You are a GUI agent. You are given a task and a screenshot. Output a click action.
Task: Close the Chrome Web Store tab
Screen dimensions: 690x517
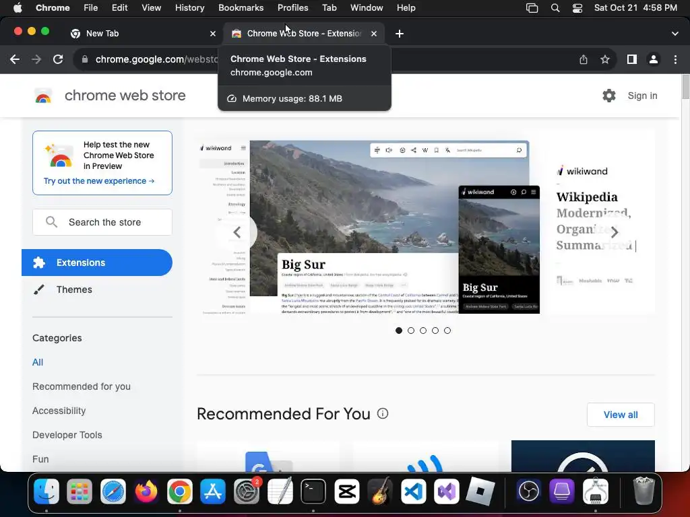[374, 34]
